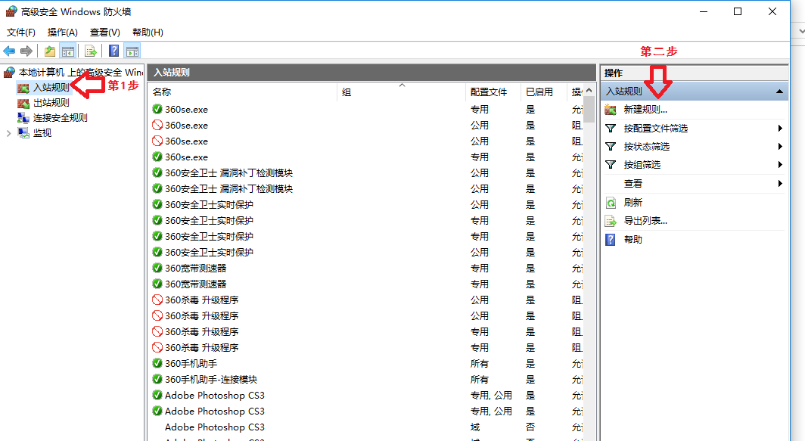Click green check icon of 360手机助手-连接模块 rule

click(157, 380)
